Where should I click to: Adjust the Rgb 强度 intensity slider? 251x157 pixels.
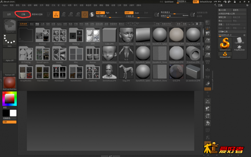110,16
